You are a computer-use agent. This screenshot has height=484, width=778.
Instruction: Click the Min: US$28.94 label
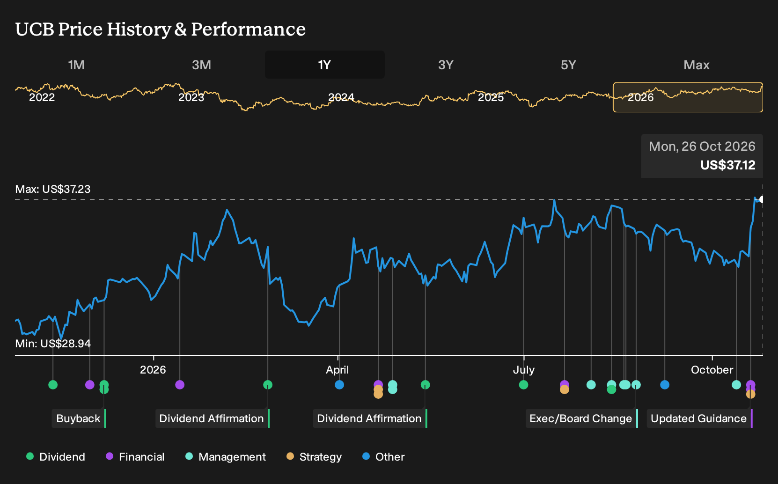coord(53,344)
